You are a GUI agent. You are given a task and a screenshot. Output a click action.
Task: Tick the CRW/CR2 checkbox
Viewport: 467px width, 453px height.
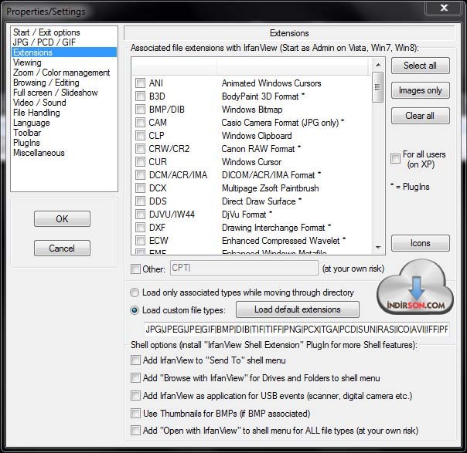[140, 148]
